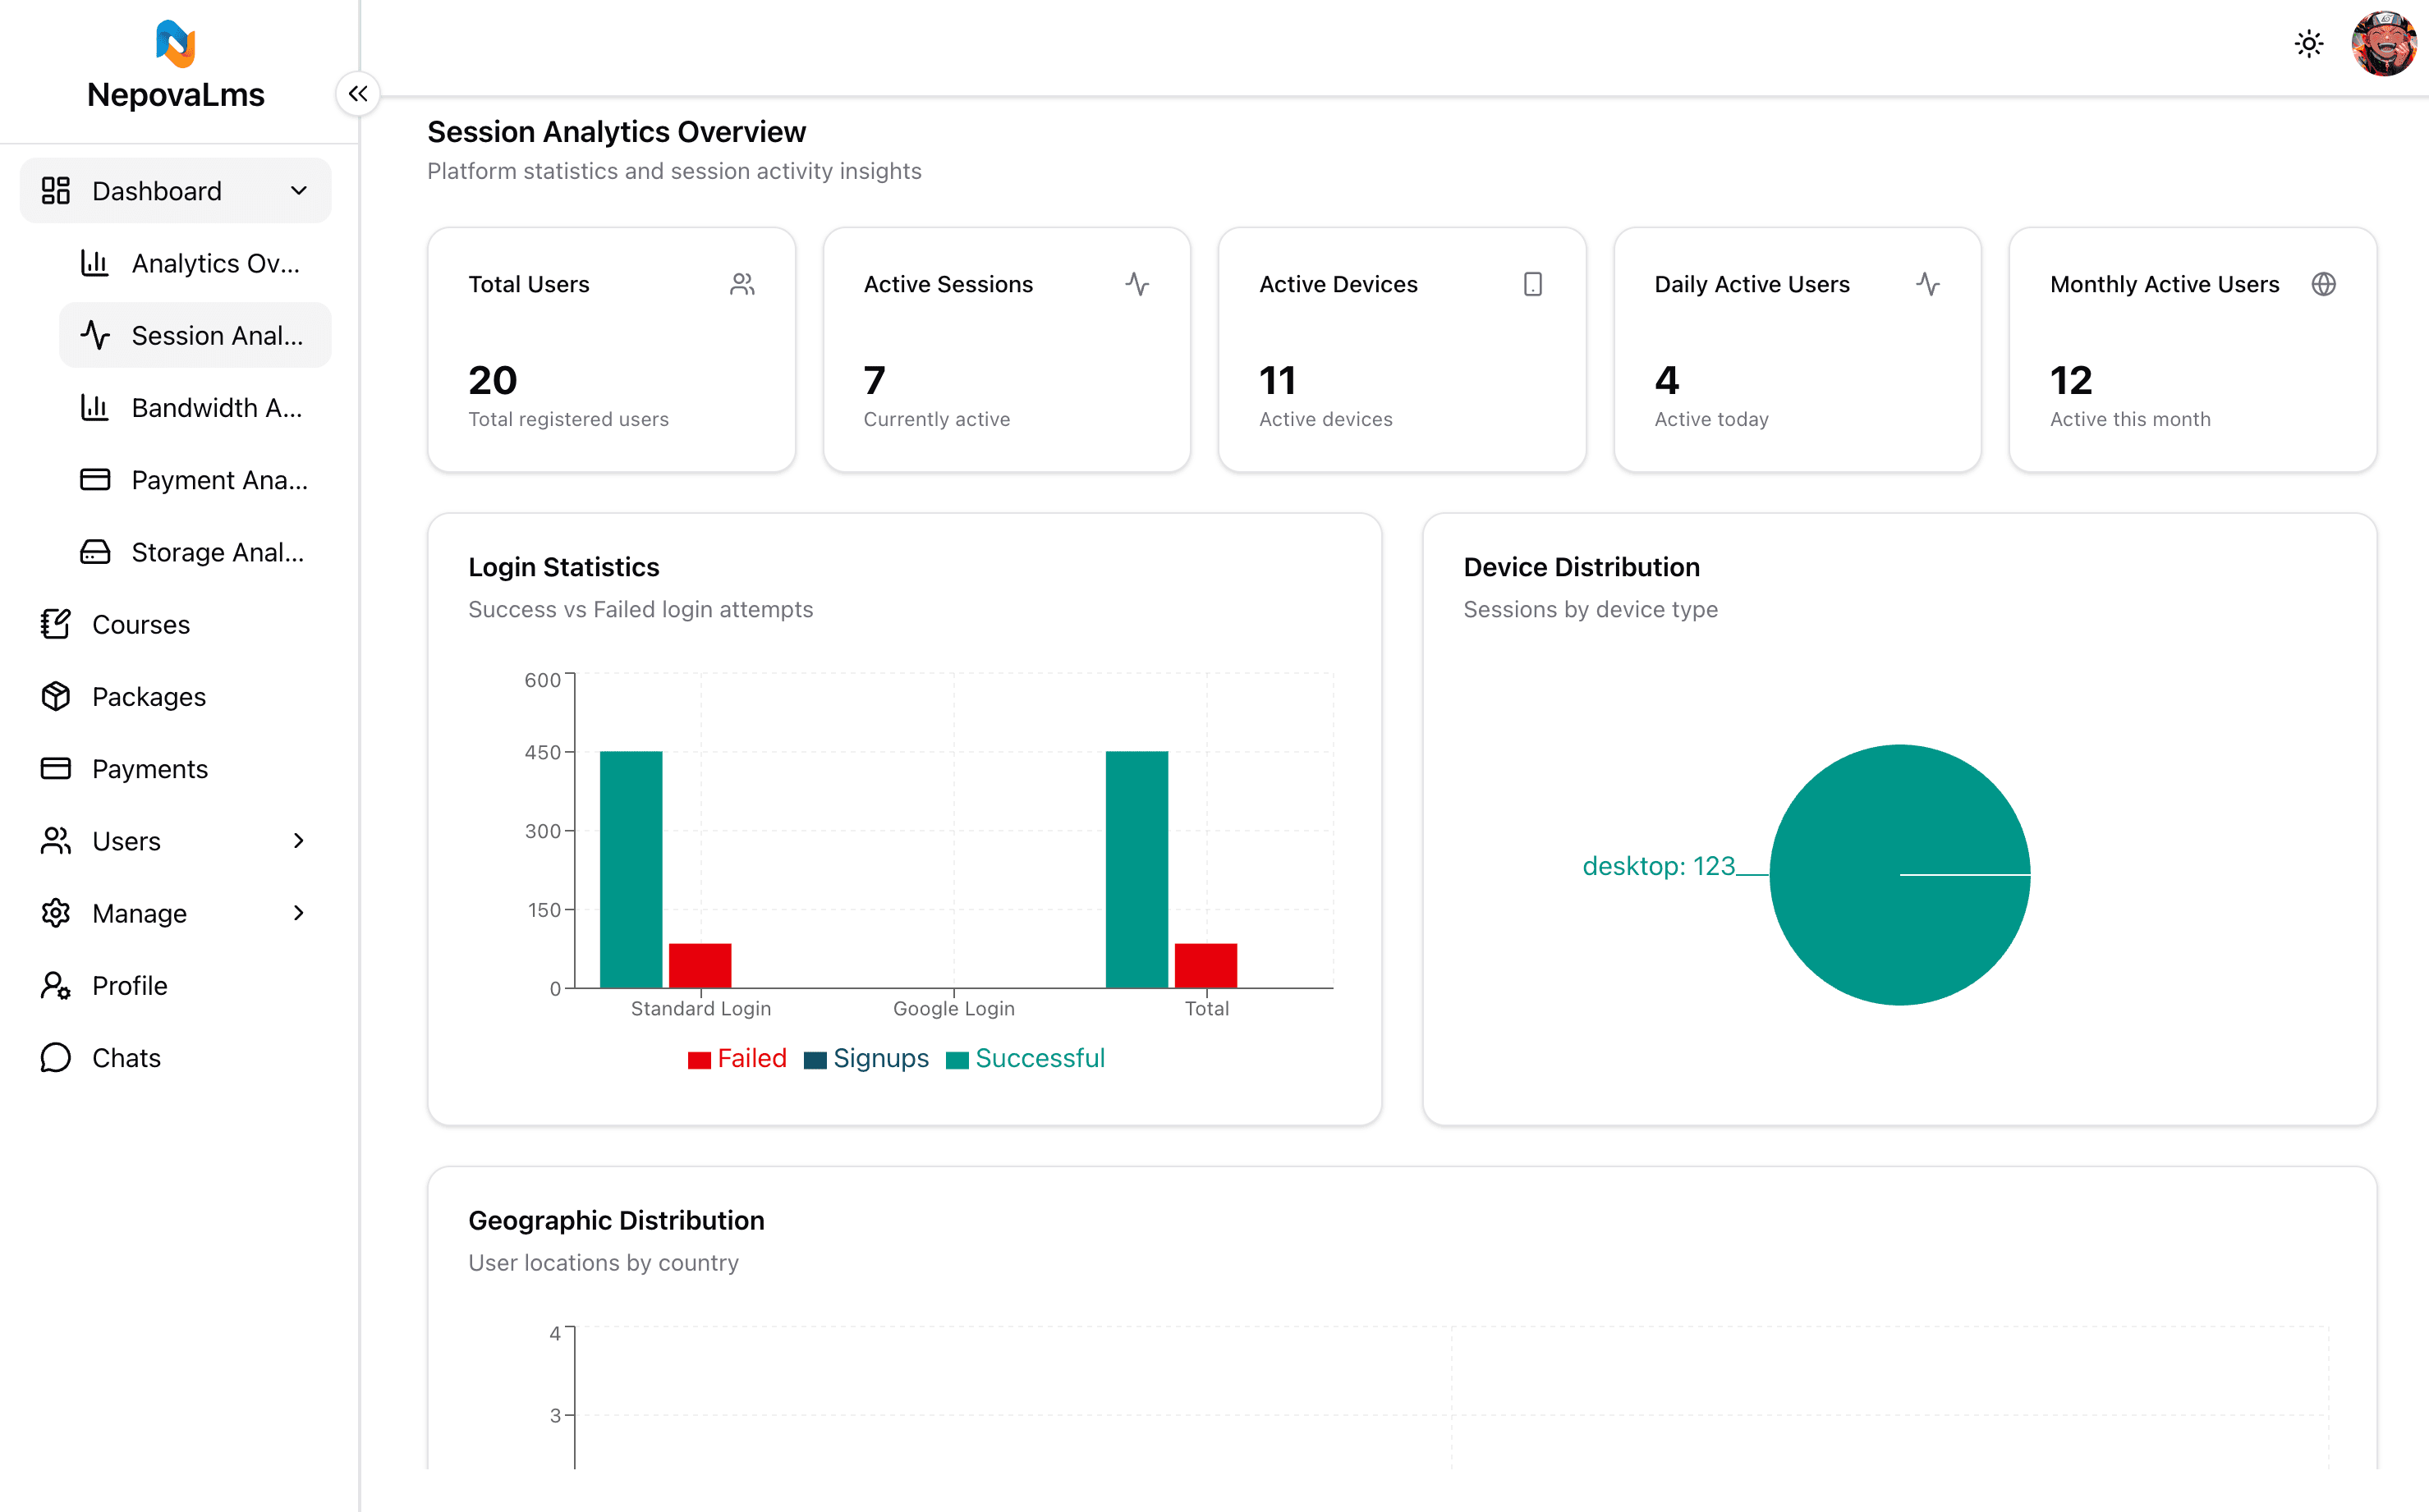
Task: Click the Google Login axis label
Action: tap(953, 1009)
